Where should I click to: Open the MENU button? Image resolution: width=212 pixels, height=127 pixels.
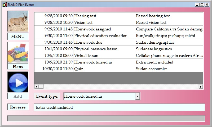[x=18, y=37]
